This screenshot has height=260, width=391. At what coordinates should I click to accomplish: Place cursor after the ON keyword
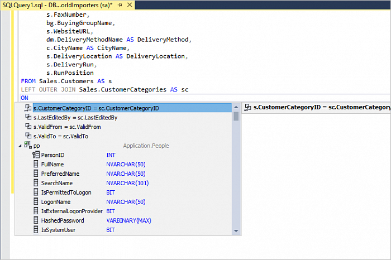(x=29, y=98)
